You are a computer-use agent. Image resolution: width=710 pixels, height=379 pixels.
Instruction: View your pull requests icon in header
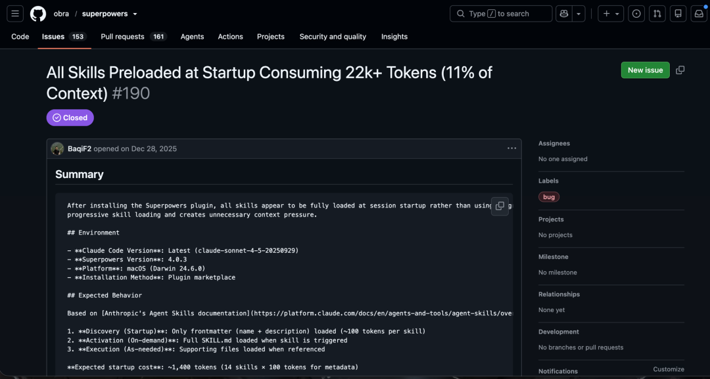[x=657, y=14]
